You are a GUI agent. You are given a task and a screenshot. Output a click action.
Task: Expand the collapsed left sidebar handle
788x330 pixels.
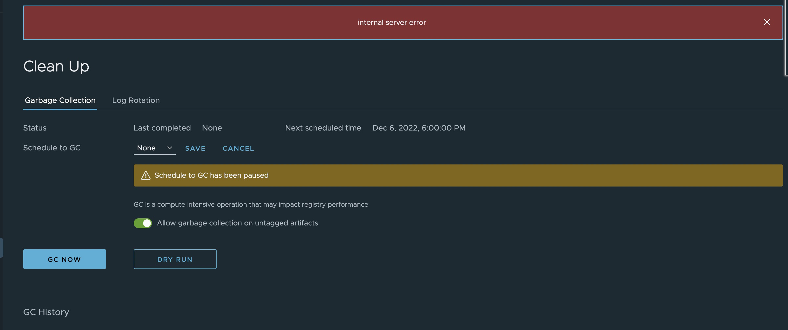[x=2, y=247]
